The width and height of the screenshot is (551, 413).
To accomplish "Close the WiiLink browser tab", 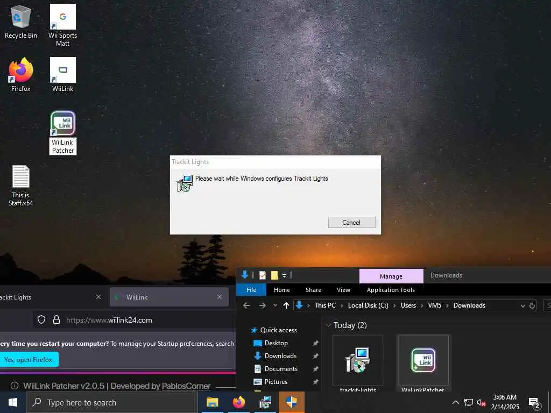I will (x=220, y=297).
